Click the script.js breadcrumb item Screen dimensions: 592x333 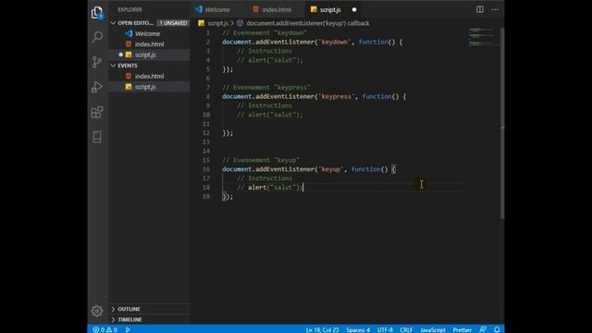[x=218, y=23]
